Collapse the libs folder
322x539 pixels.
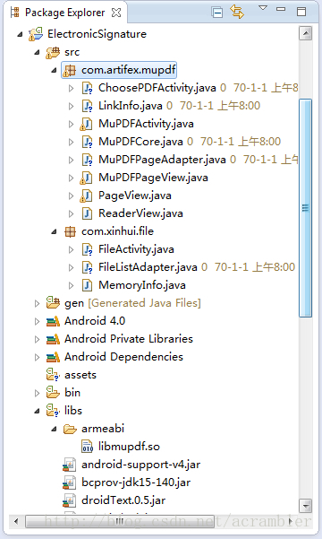(x=37, y=411)
